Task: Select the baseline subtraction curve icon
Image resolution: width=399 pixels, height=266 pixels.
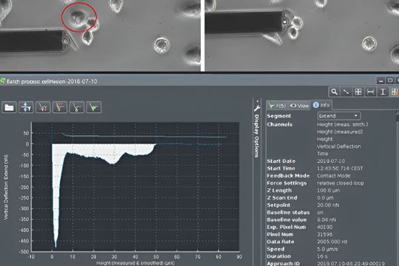Action: point(43,107)
